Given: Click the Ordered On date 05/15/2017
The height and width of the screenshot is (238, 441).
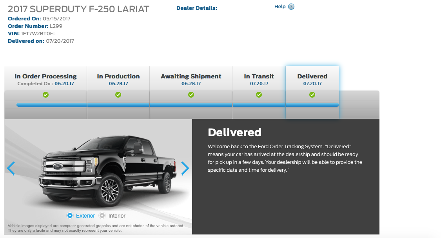Looking at the screenshot, I should tap(56, 18).
